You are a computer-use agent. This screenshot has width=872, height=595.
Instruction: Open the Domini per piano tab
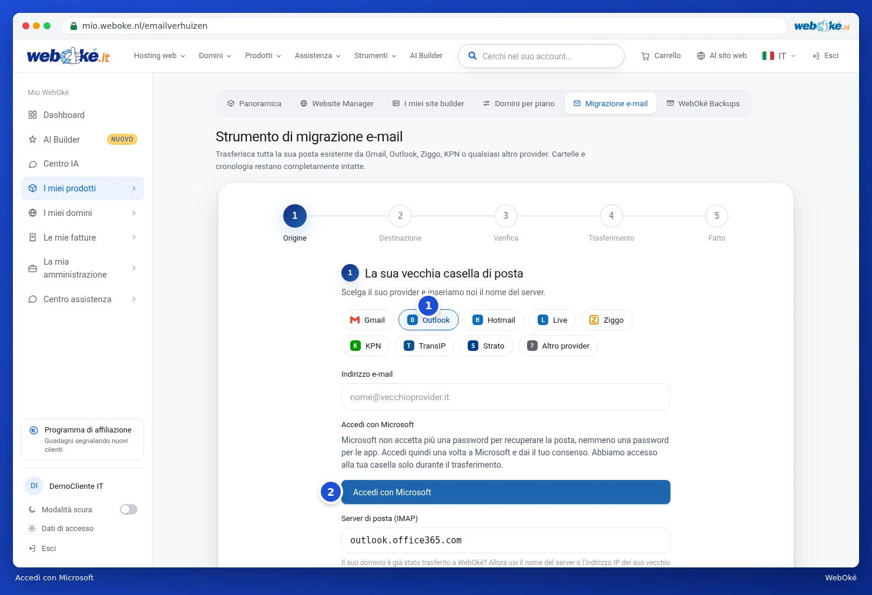tap(519, 103)
